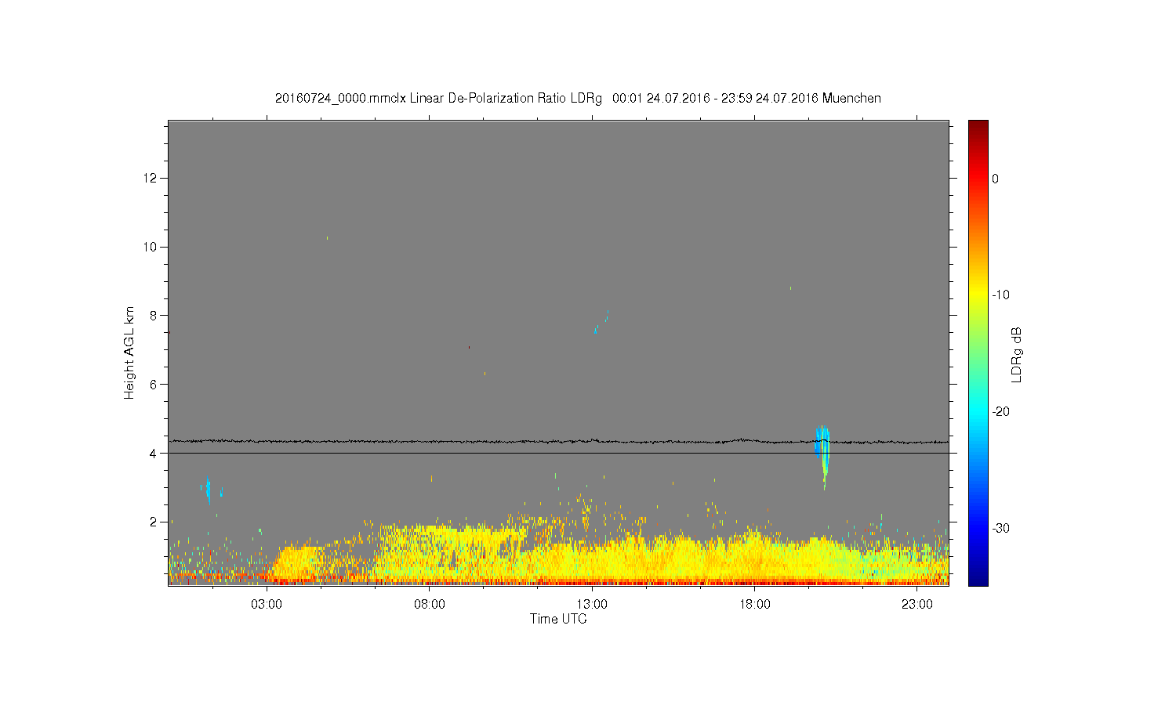Click the 'LDRg dB' colorbar title
This screenshot has height=705, width=1176.
(x=1017, y=354)
